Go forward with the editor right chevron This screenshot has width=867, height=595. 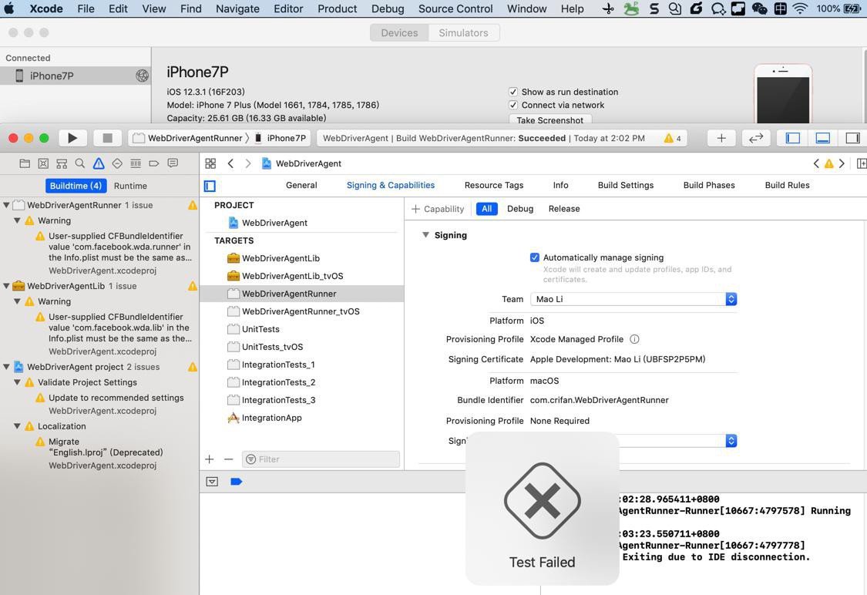click(248, 163)
